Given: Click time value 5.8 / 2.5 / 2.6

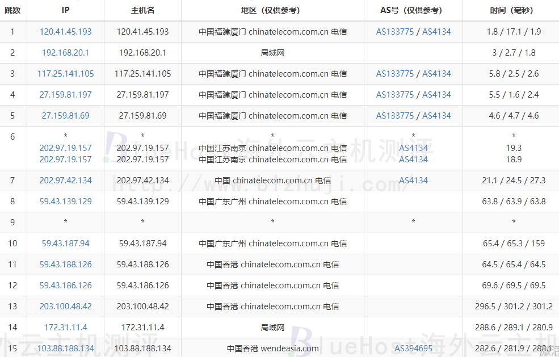Looking at the screenshot, I should (x=514, y=74).
